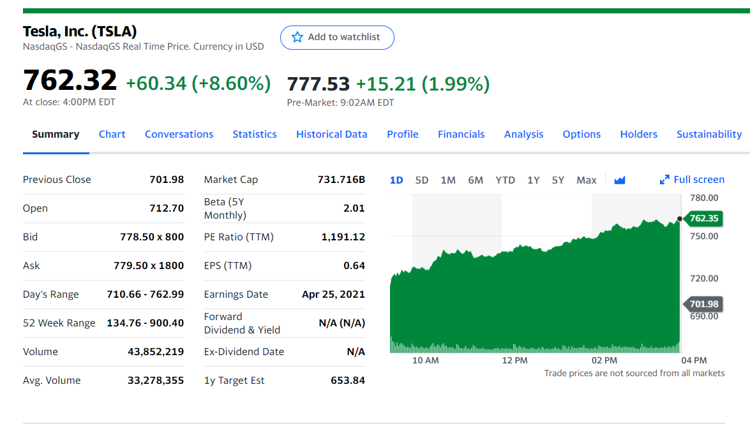750x424 pixels.
Task: Switch to the Options tab
Action: click(x=581, y=135)
